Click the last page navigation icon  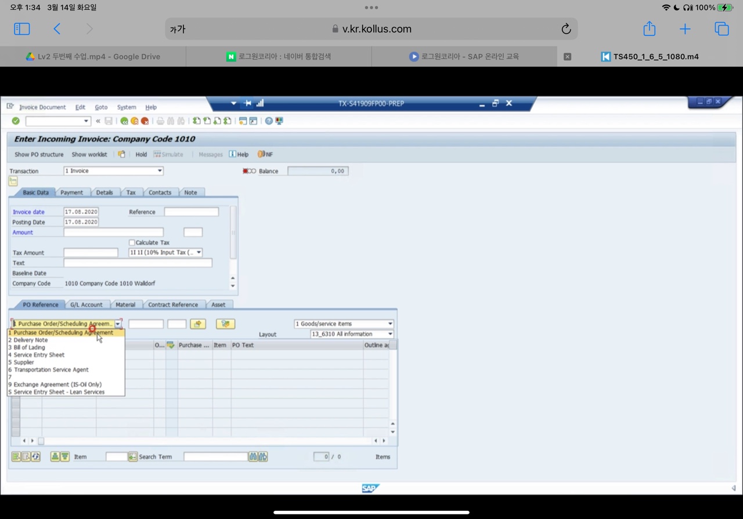click(228, 121)
